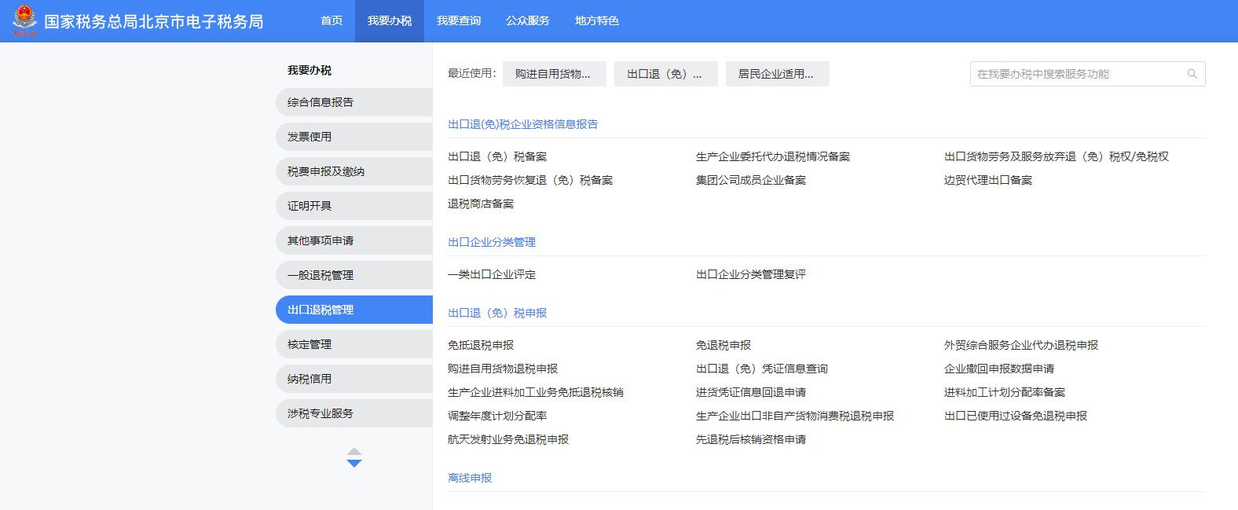Click 集团公司成员企业备案 link
Image resolution: width=1238 pixels, height=510 pixels.
click(x=751, y=180)
